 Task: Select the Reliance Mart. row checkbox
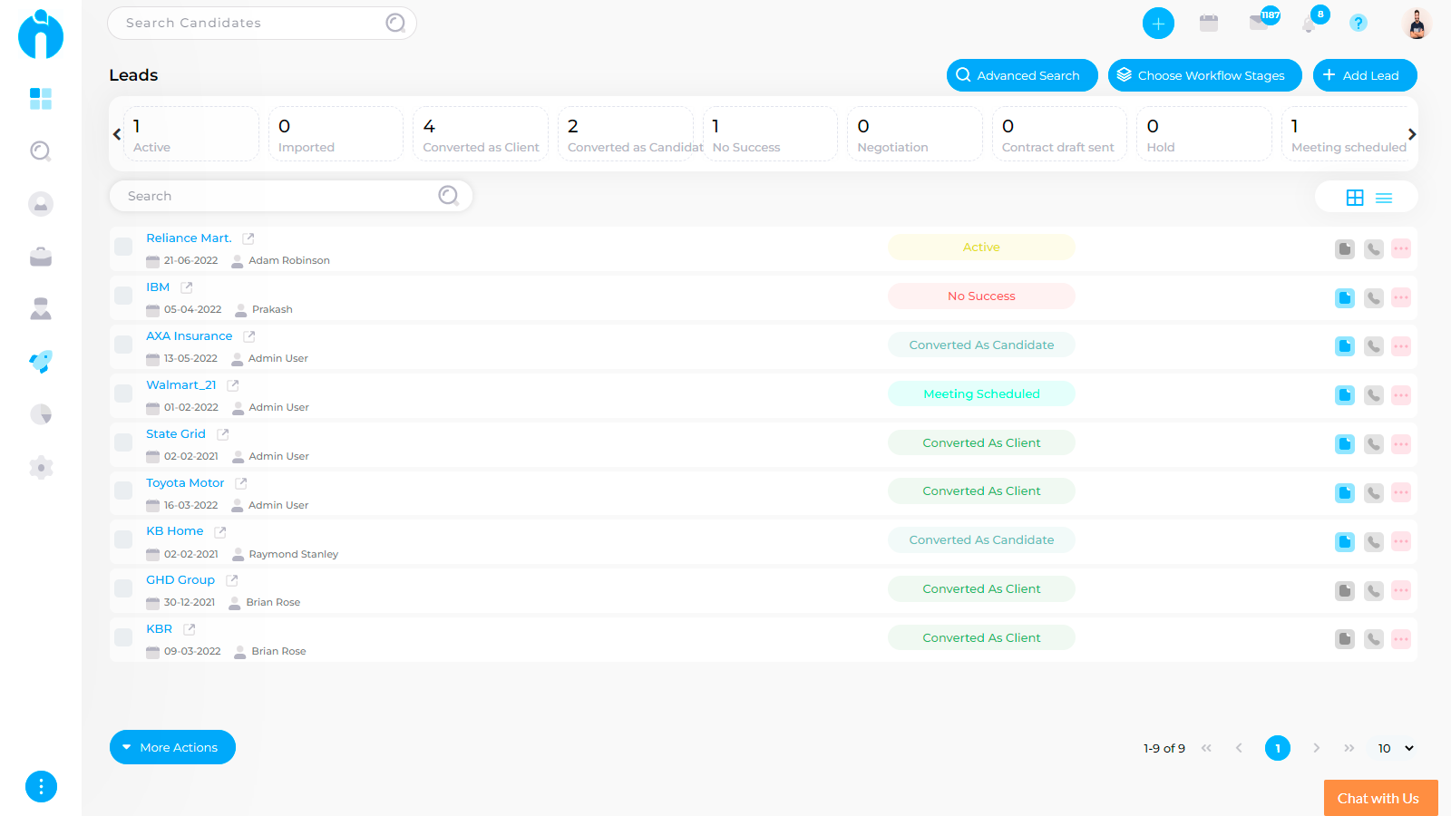(x=123, y=247)
